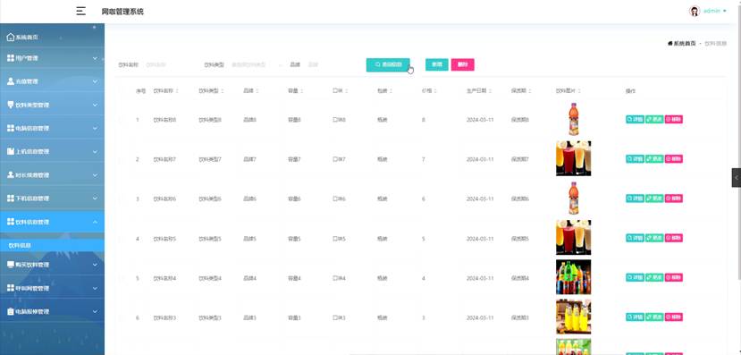Click the icon of 上机信息管理
741x355 pixels.
[x=11, y=151]
